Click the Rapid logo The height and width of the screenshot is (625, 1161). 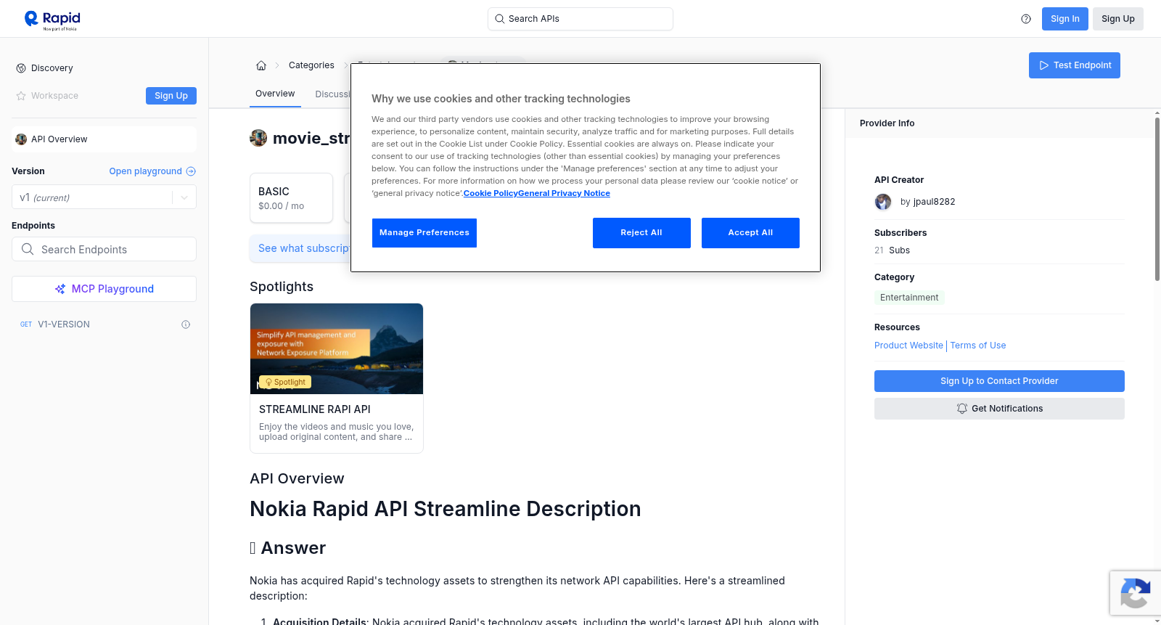point(52,20)
